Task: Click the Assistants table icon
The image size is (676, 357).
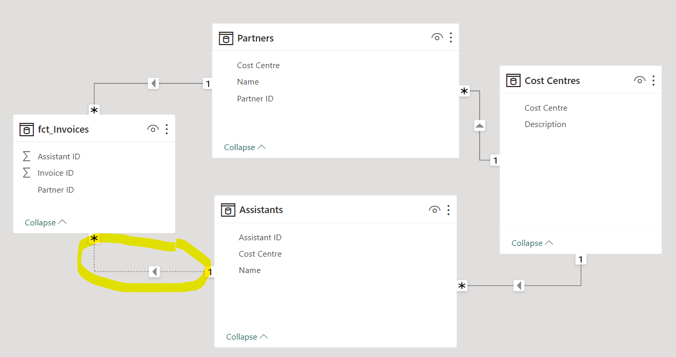Action: (x=228, y=209)
